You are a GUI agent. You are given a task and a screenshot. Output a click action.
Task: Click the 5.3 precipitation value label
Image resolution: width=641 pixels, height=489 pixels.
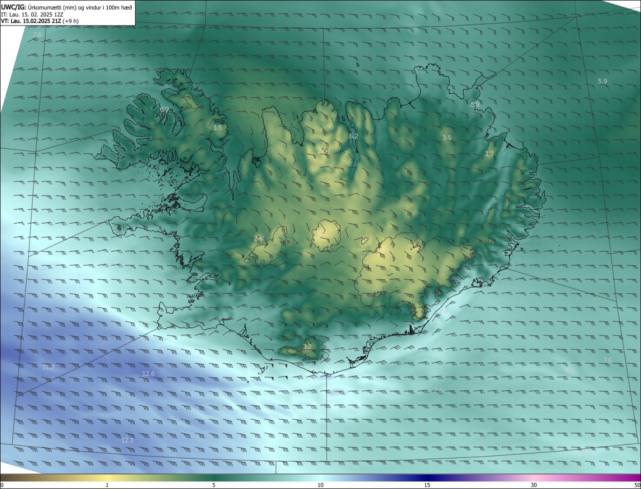pyautogui.click(x=119, y=229)
